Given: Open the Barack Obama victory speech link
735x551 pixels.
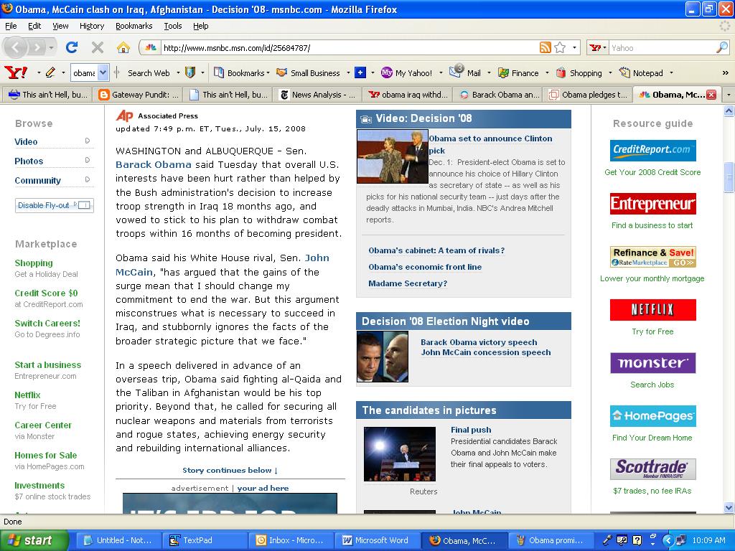Looking at the screenshot, I should click(479, 342).
